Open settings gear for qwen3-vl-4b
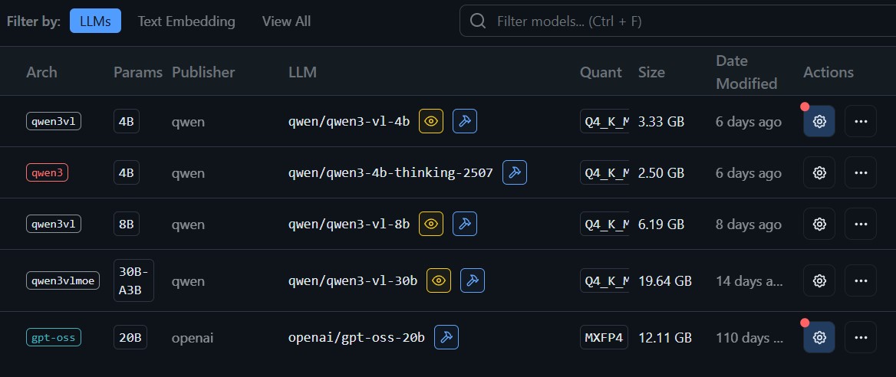 (819, 121)
